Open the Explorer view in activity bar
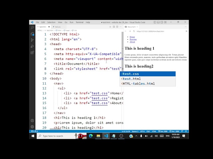Image resolution: width=213 pixels, height=159 pixels. (32, 34)
